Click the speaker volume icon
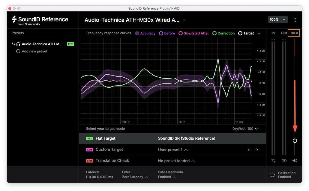The image size is (309, 191). click(295, 161)
